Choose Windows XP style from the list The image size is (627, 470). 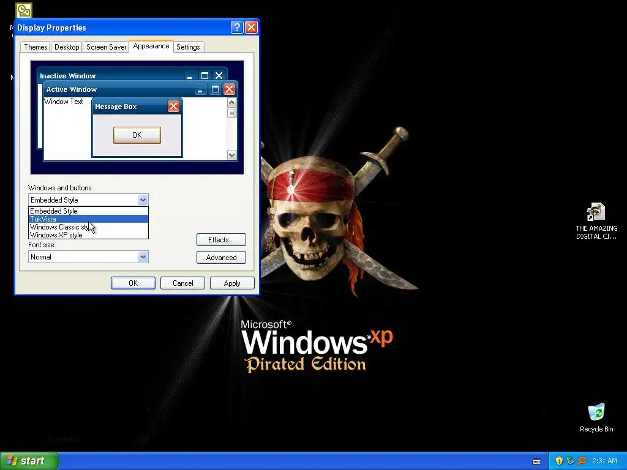[88, 235]
